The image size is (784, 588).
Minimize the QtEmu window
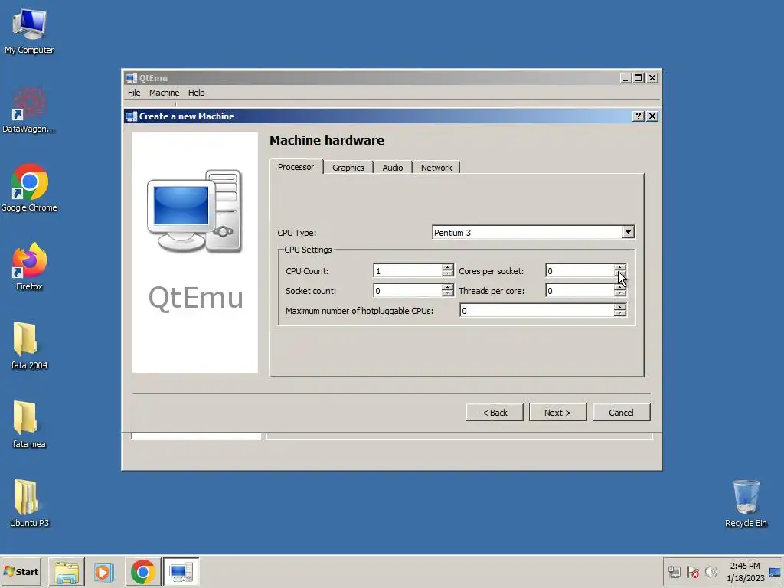point(625,78)
